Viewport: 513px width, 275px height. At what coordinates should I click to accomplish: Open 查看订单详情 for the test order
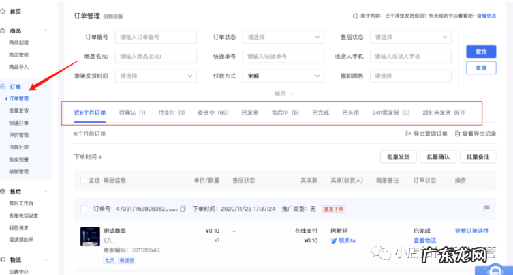pos(471,231)
